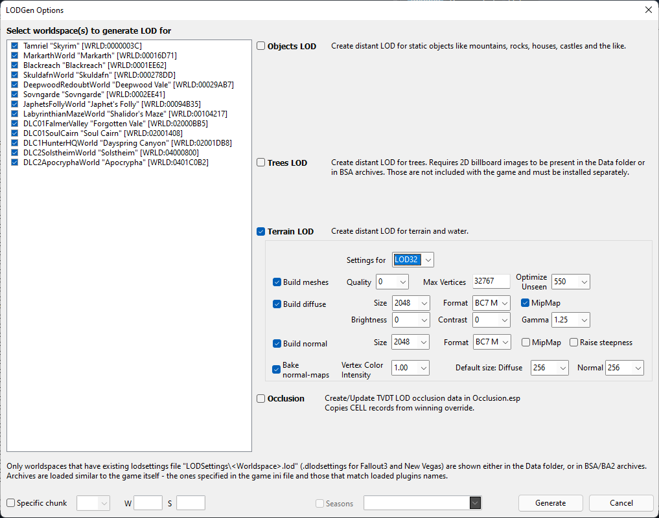659x518 pixels.
Task: Click the S chunk coordinate field
Action: coord(191,503)
